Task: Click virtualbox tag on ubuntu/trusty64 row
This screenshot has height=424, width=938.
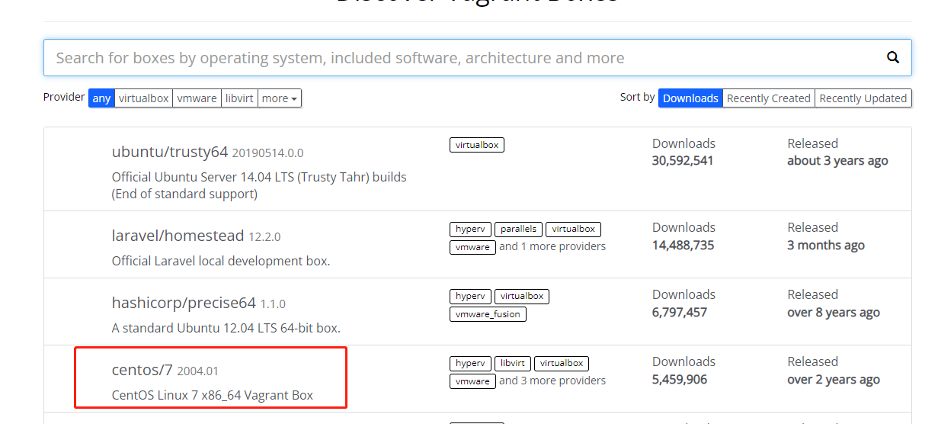Action: pos(477,145)
